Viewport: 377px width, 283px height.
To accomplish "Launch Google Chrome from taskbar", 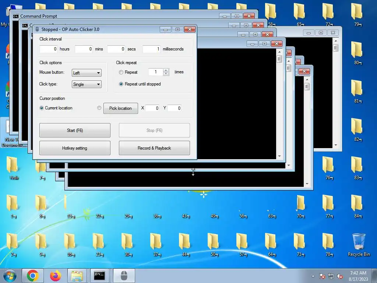I will coord(33,276).
